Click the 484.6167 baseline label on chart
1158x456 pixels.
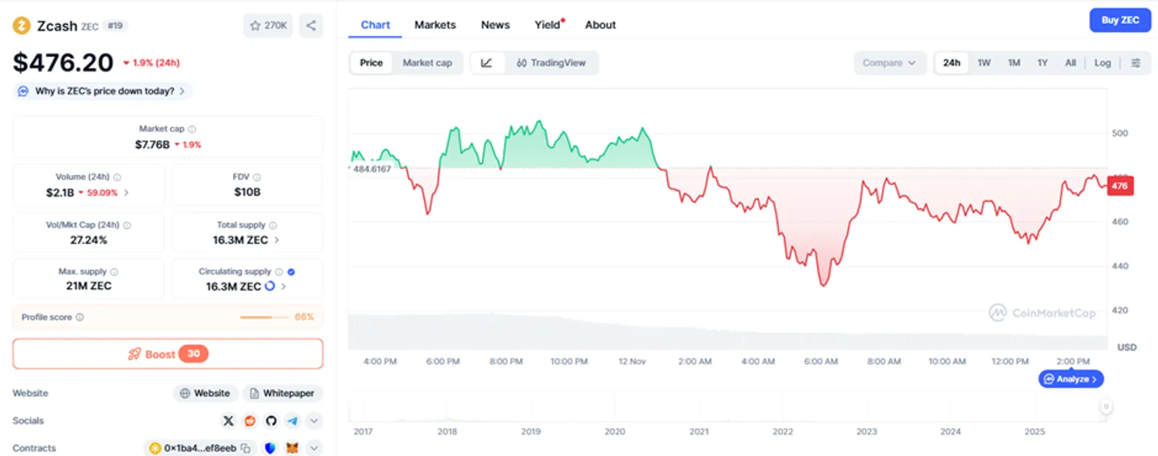[372, 169]
